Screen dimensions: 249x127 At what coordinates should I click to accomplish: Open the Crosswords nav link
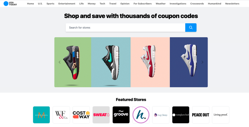pyautogui.click(x=197, y=4)
